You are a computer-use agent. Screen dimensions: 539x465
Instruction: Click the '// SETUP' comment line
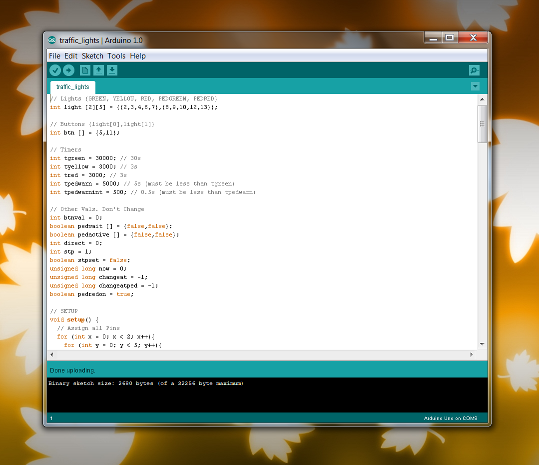tap(64, 311)
